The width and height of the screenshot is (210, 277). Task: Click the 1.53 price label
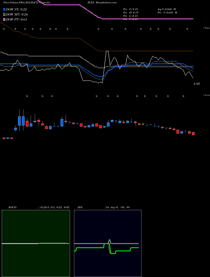(x=197, y=84)
